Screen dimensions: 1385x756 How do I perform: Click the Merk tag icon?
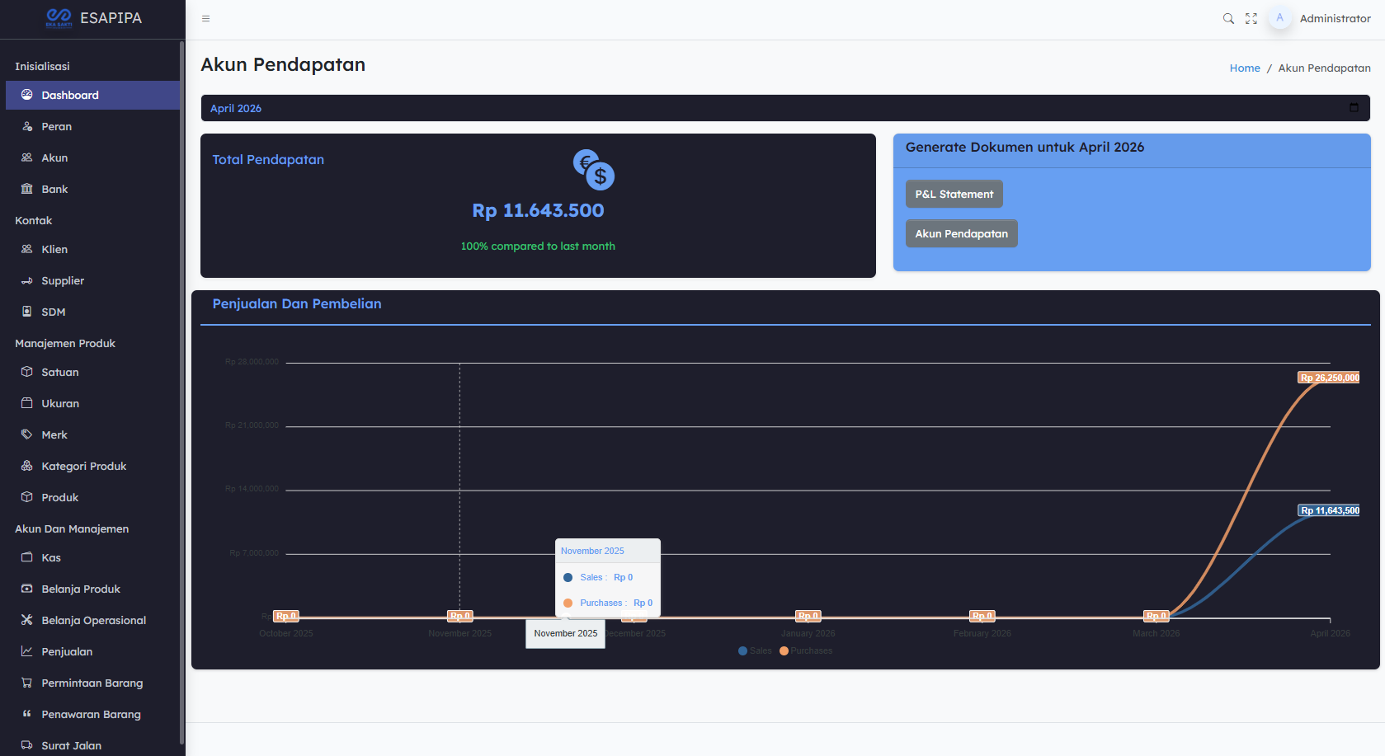[27, 434]
